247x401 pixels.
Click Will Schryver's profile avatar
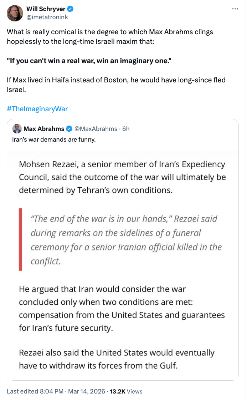tap(15, 13)
